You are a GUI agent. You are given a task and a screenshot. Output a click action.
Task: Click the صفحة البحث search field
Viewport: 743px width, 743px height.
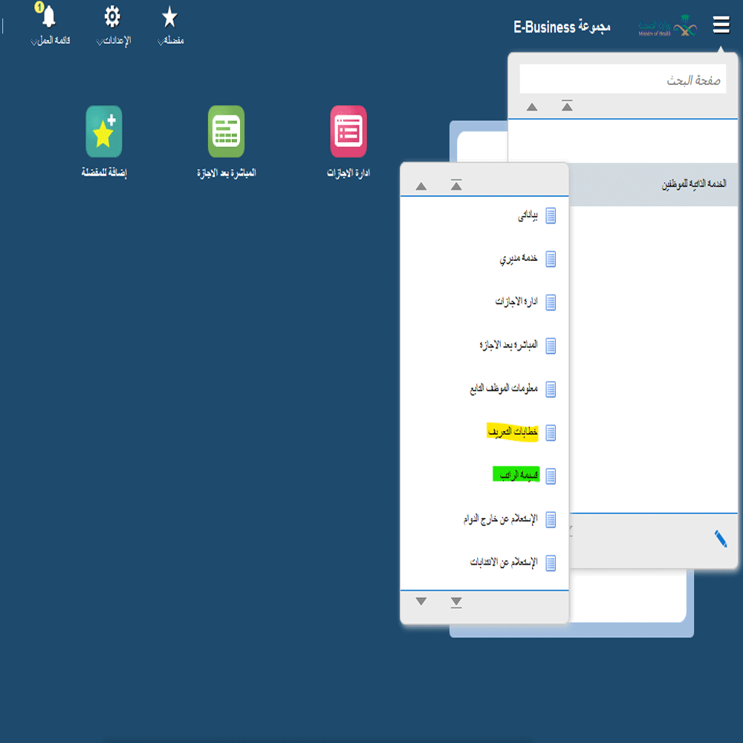coord(623,80)
